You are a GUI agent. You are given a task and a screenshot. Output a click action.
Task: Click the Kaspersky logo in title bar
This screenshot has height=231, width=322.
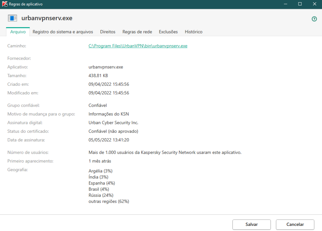pos(5,4)
